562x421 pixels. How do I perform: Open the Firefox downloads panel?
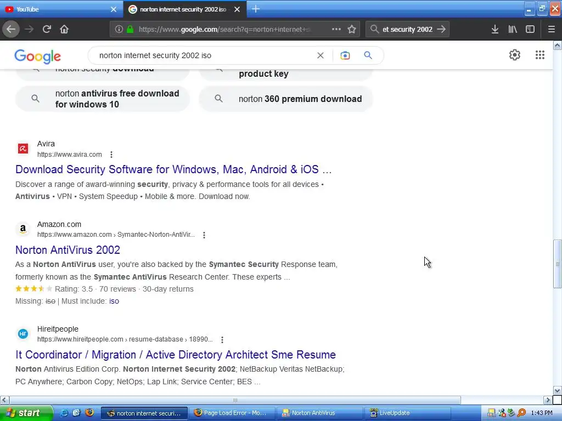(495, 30)
